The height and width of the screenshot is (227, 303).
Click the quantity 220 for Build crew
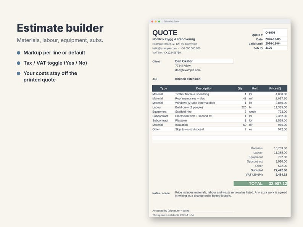pyautogui.click(x=244, y=107)
